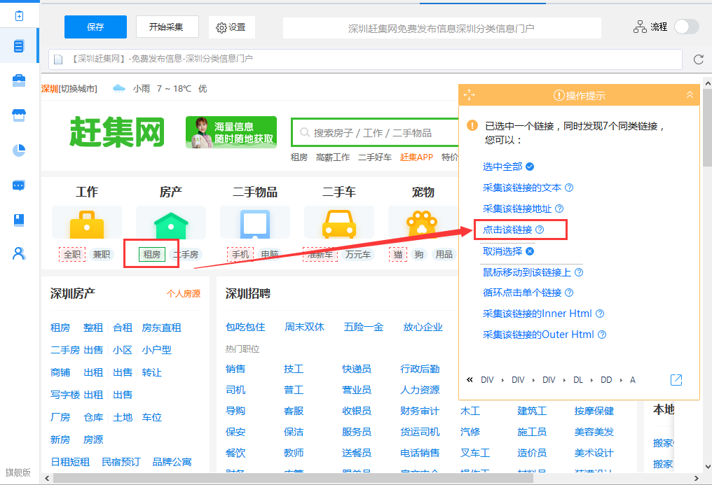Click the page address bar

point(365,59)
